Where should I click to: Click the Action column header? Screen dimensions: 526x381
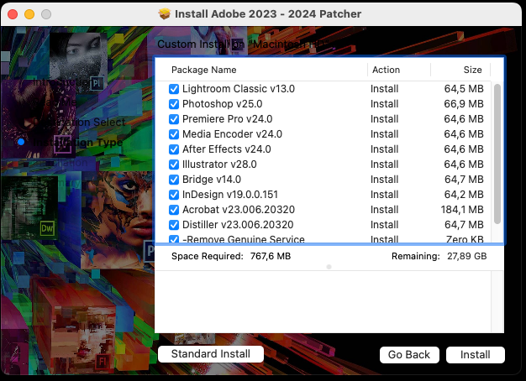tap(387, 70)
